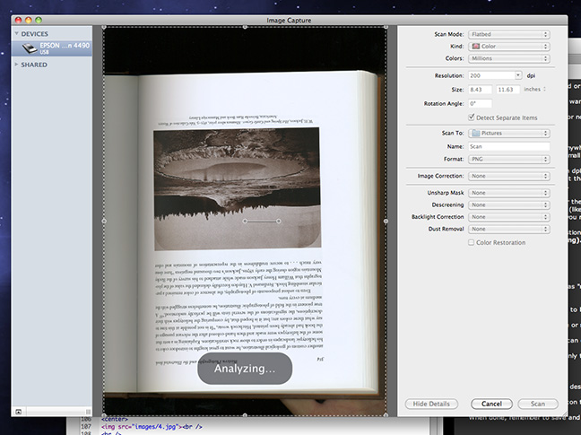
Task: Click the Pictures folder icon in Scan To
Action: pyautogui.click(x=476, y=133)
